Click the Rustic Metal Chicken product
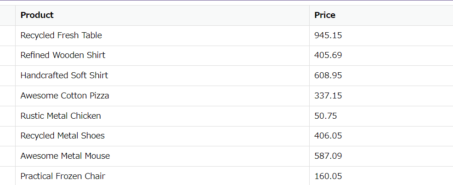The image size is (453, 185). [x=61, y=116]
